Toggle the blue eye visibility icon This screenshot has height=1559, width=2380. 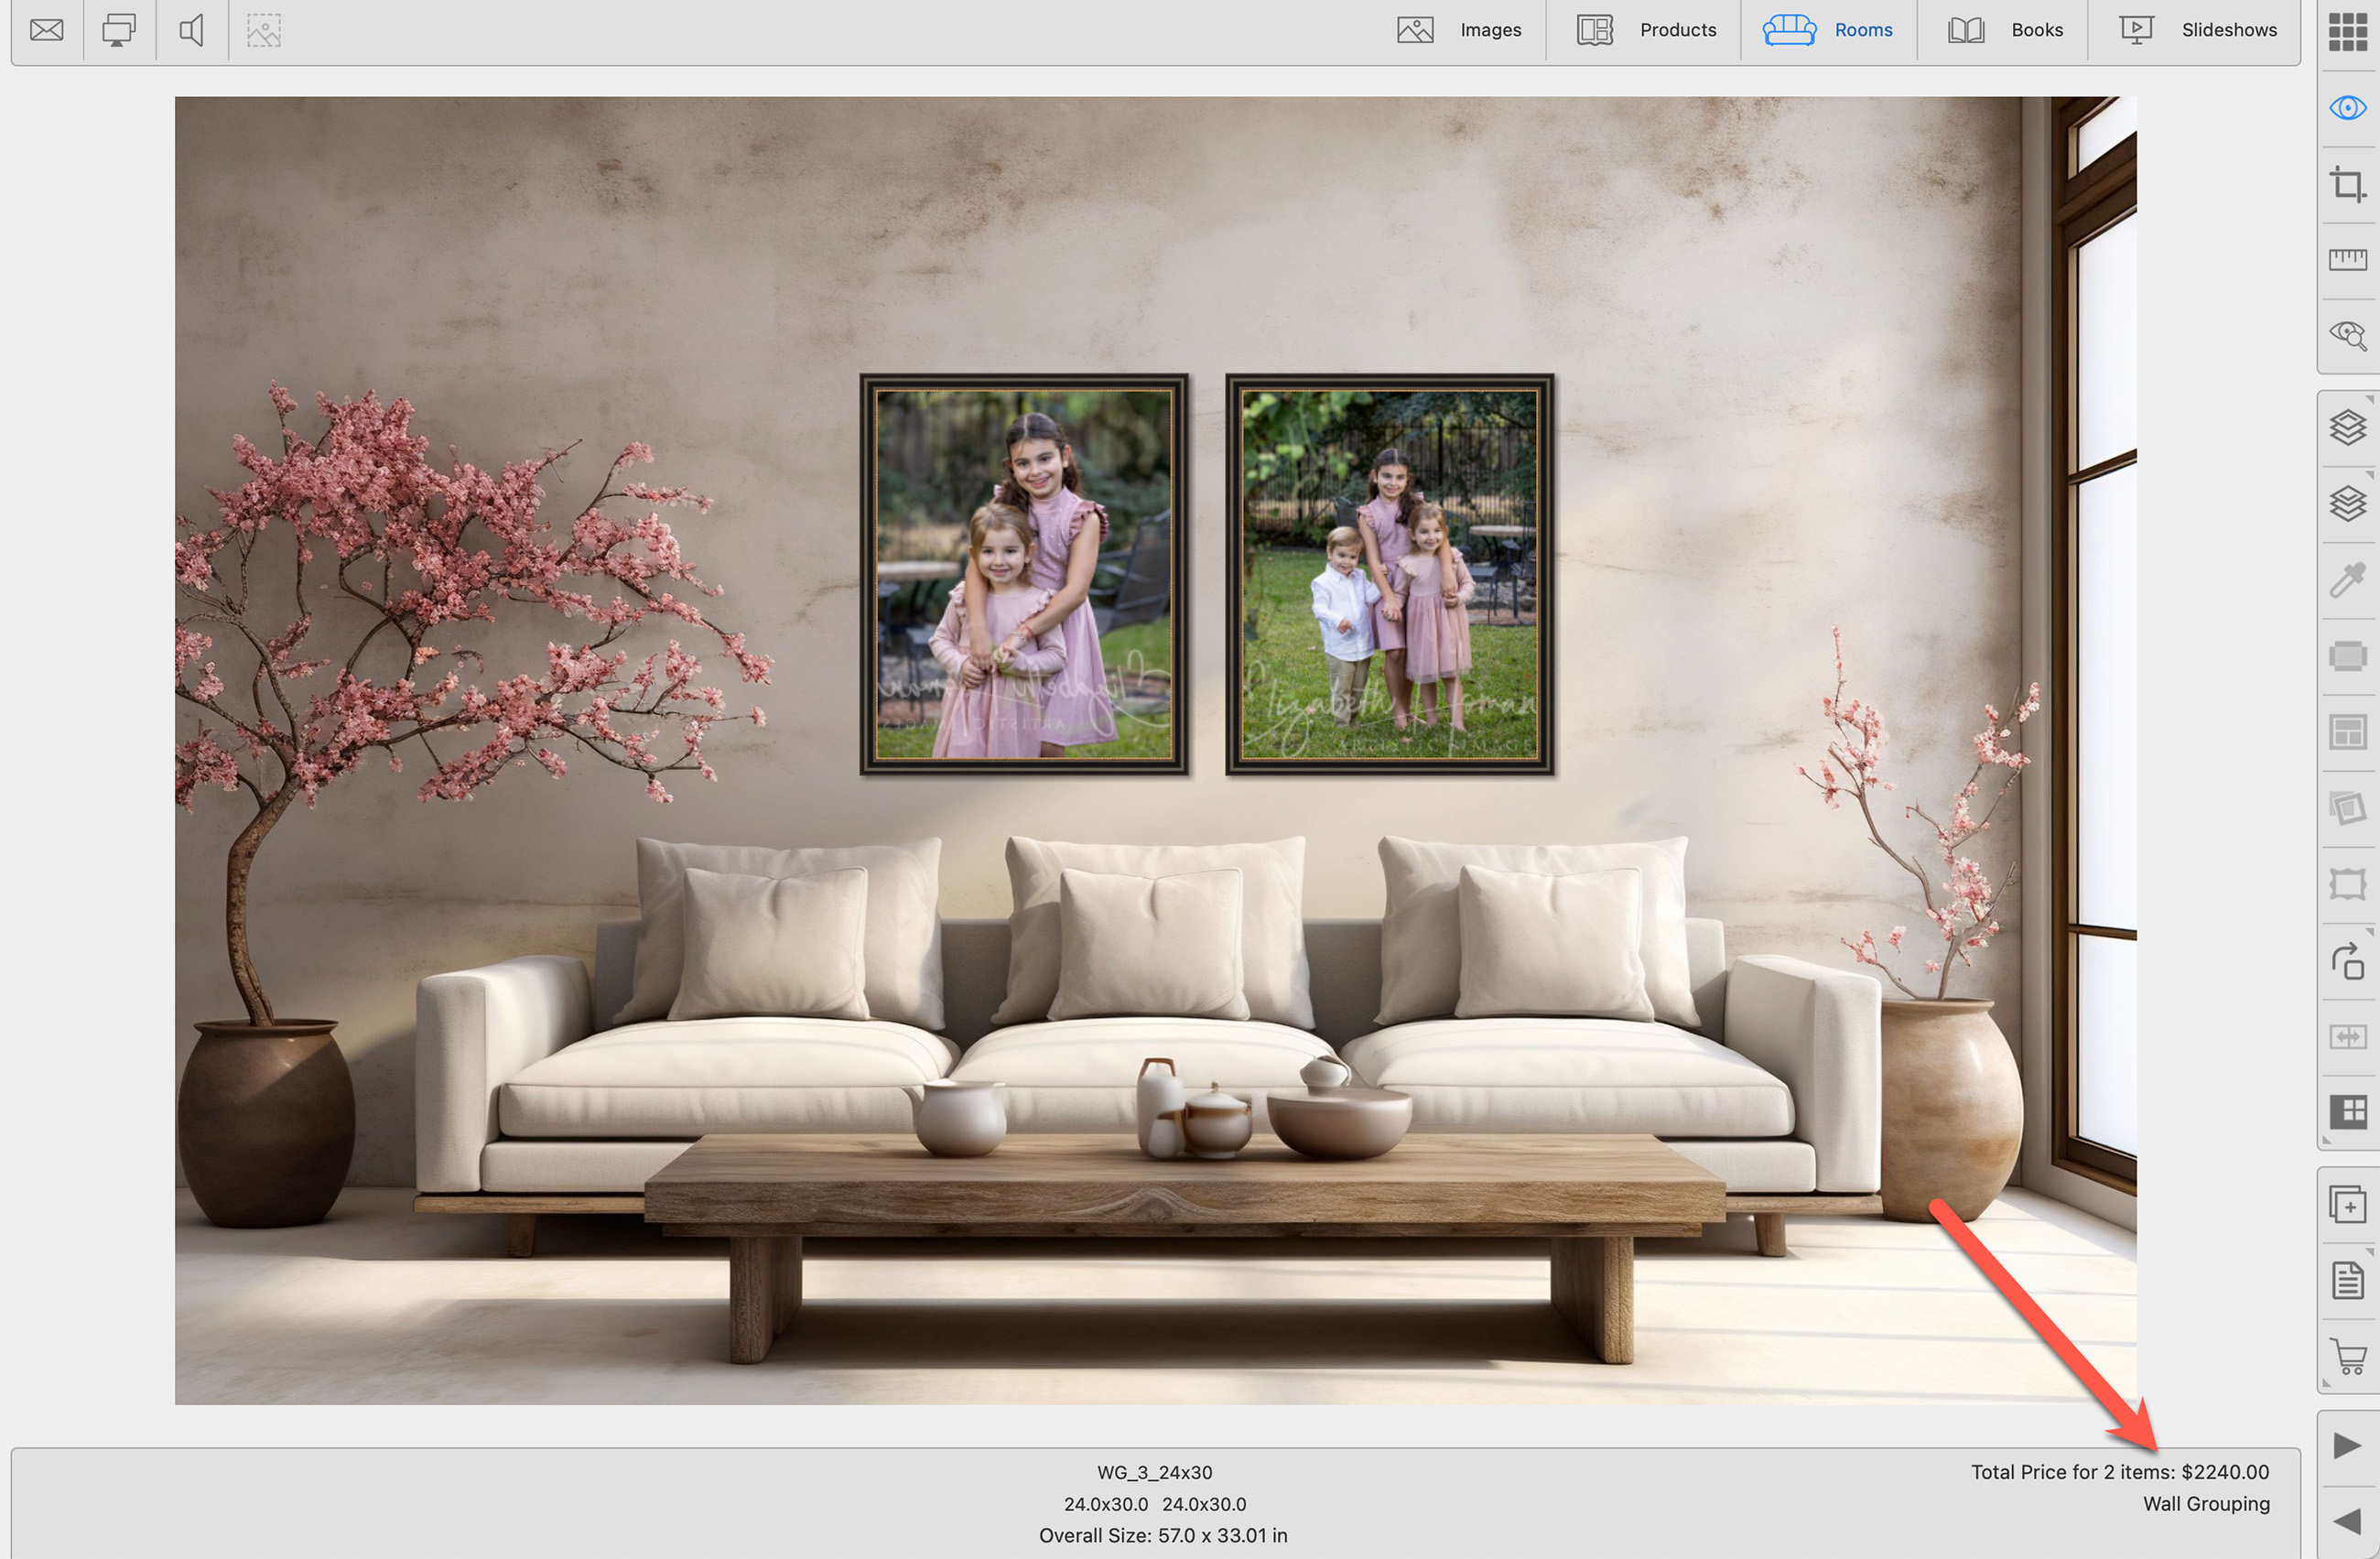tap(2347, 108)
